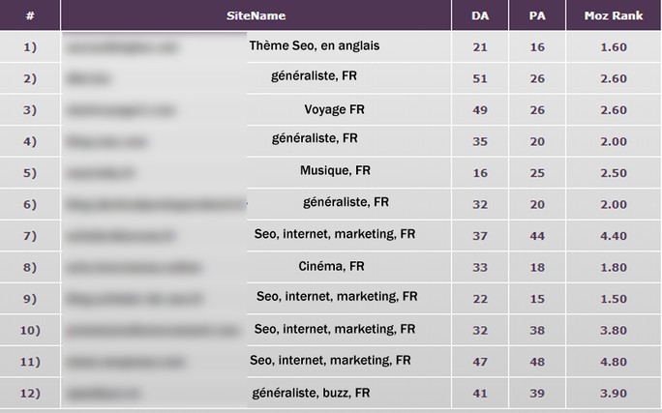Sort by the DA column header
Screen dimensions: 662x413
480,15
